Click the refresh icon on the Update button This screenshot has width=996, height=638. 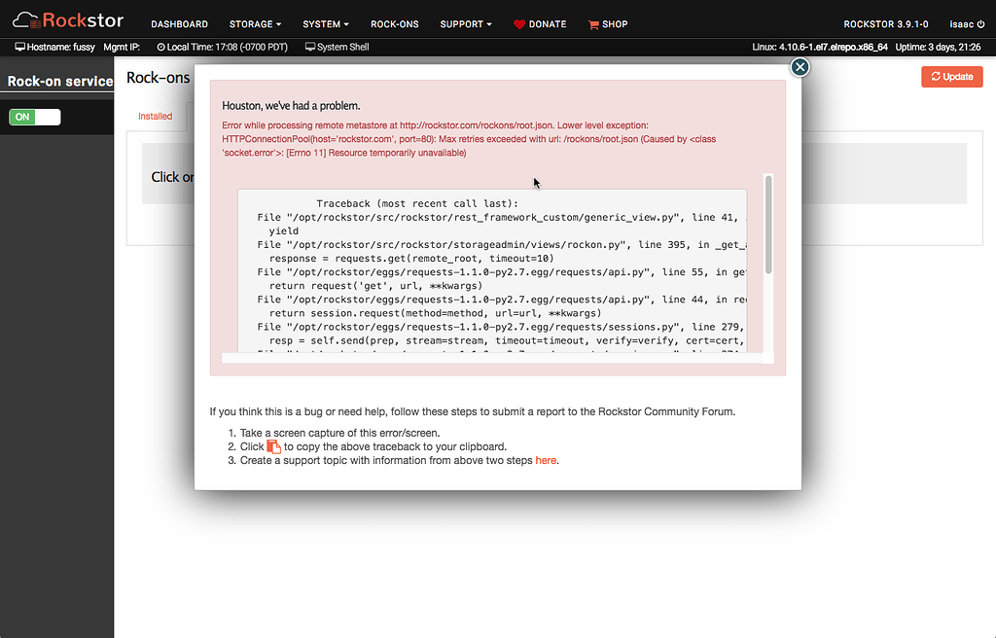[936, 76]
